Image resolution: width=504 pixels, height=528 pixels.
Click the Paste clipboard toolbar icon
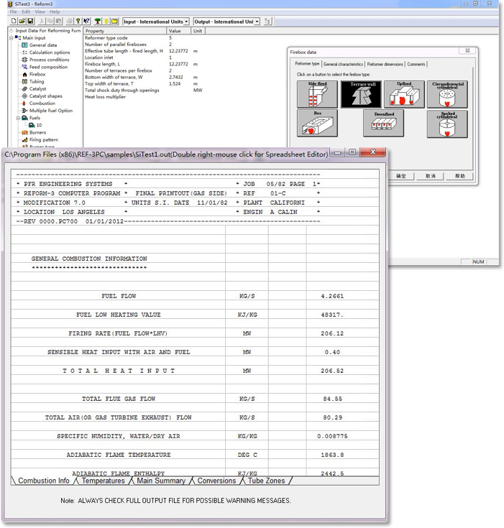pyautogui.click(x=58, y=22)
